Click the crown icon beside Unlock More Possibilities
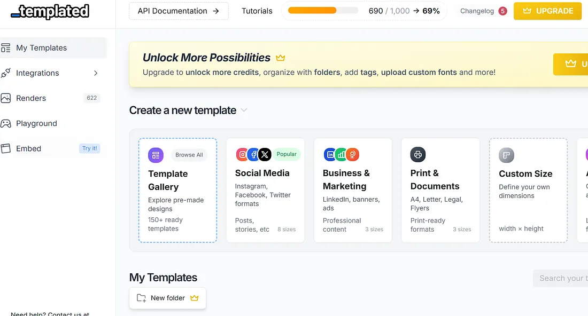 click(281, 58)
